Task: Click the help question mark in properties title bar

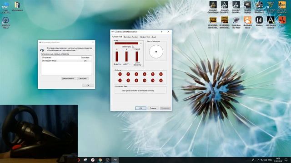Action: click(161, 32)
